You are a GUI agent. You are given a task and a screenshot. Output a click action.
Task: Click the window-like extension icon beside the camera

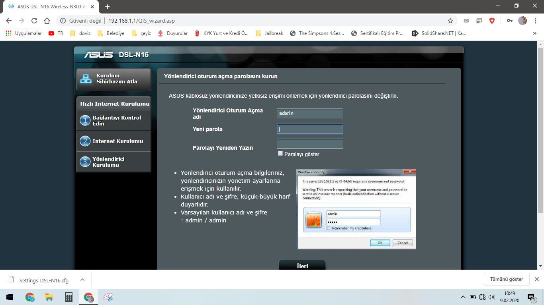pos(479,21)
